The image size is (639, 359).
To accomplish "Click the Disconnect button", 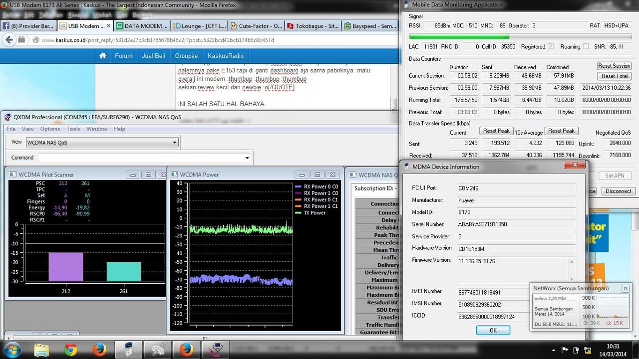I will (x=619, y=191).
